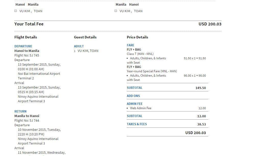261x156 pixels.
Task: Click the Your Total Fee heading
Action: 29,24
